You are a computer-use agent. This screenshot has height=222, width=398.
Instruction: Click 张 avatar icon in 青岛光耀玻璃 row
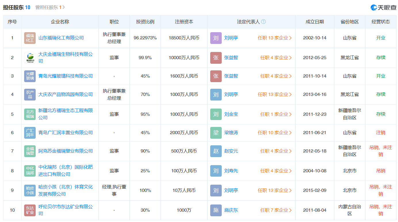pos(216,76)
